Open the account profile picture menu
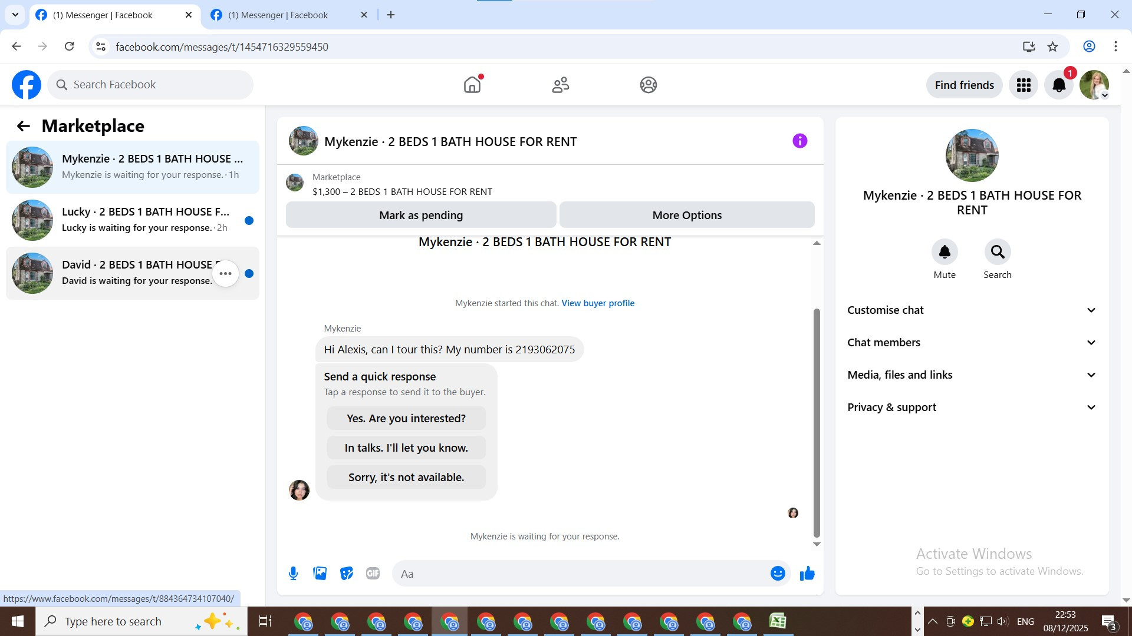The image size is (1132, 636). coord(1094,85)
